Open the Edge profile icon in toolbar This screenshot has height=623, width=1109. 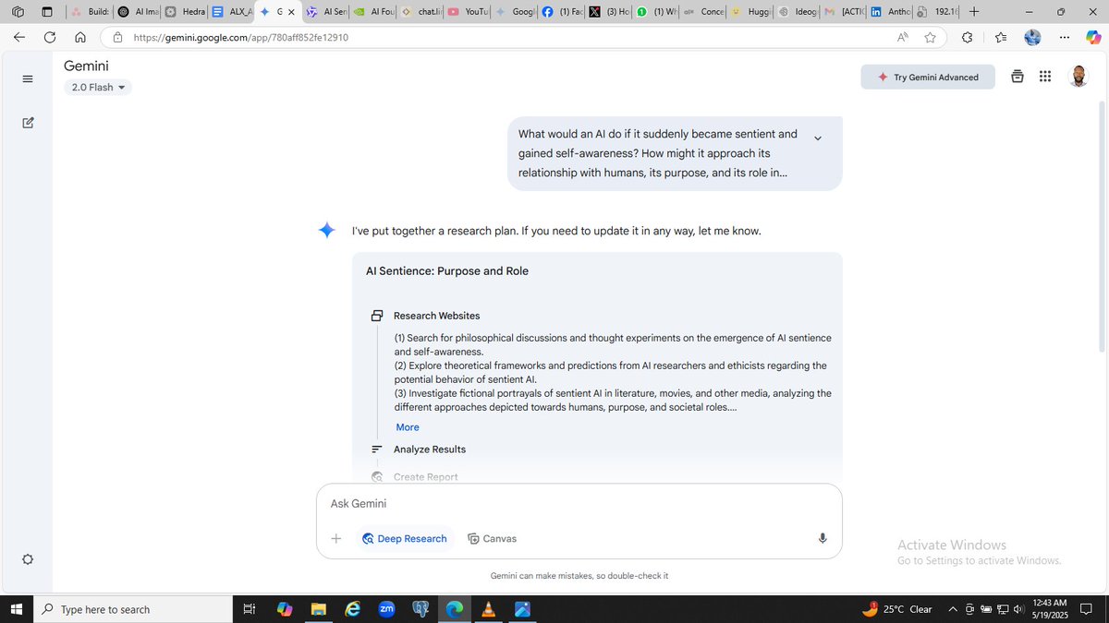point(1033,37)
